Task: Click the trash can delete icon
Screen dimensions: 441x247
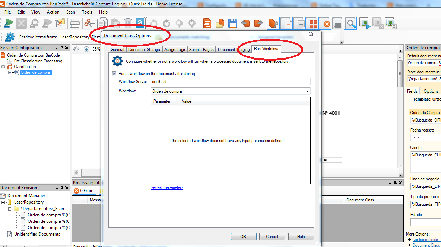Action: coord(128,24)
